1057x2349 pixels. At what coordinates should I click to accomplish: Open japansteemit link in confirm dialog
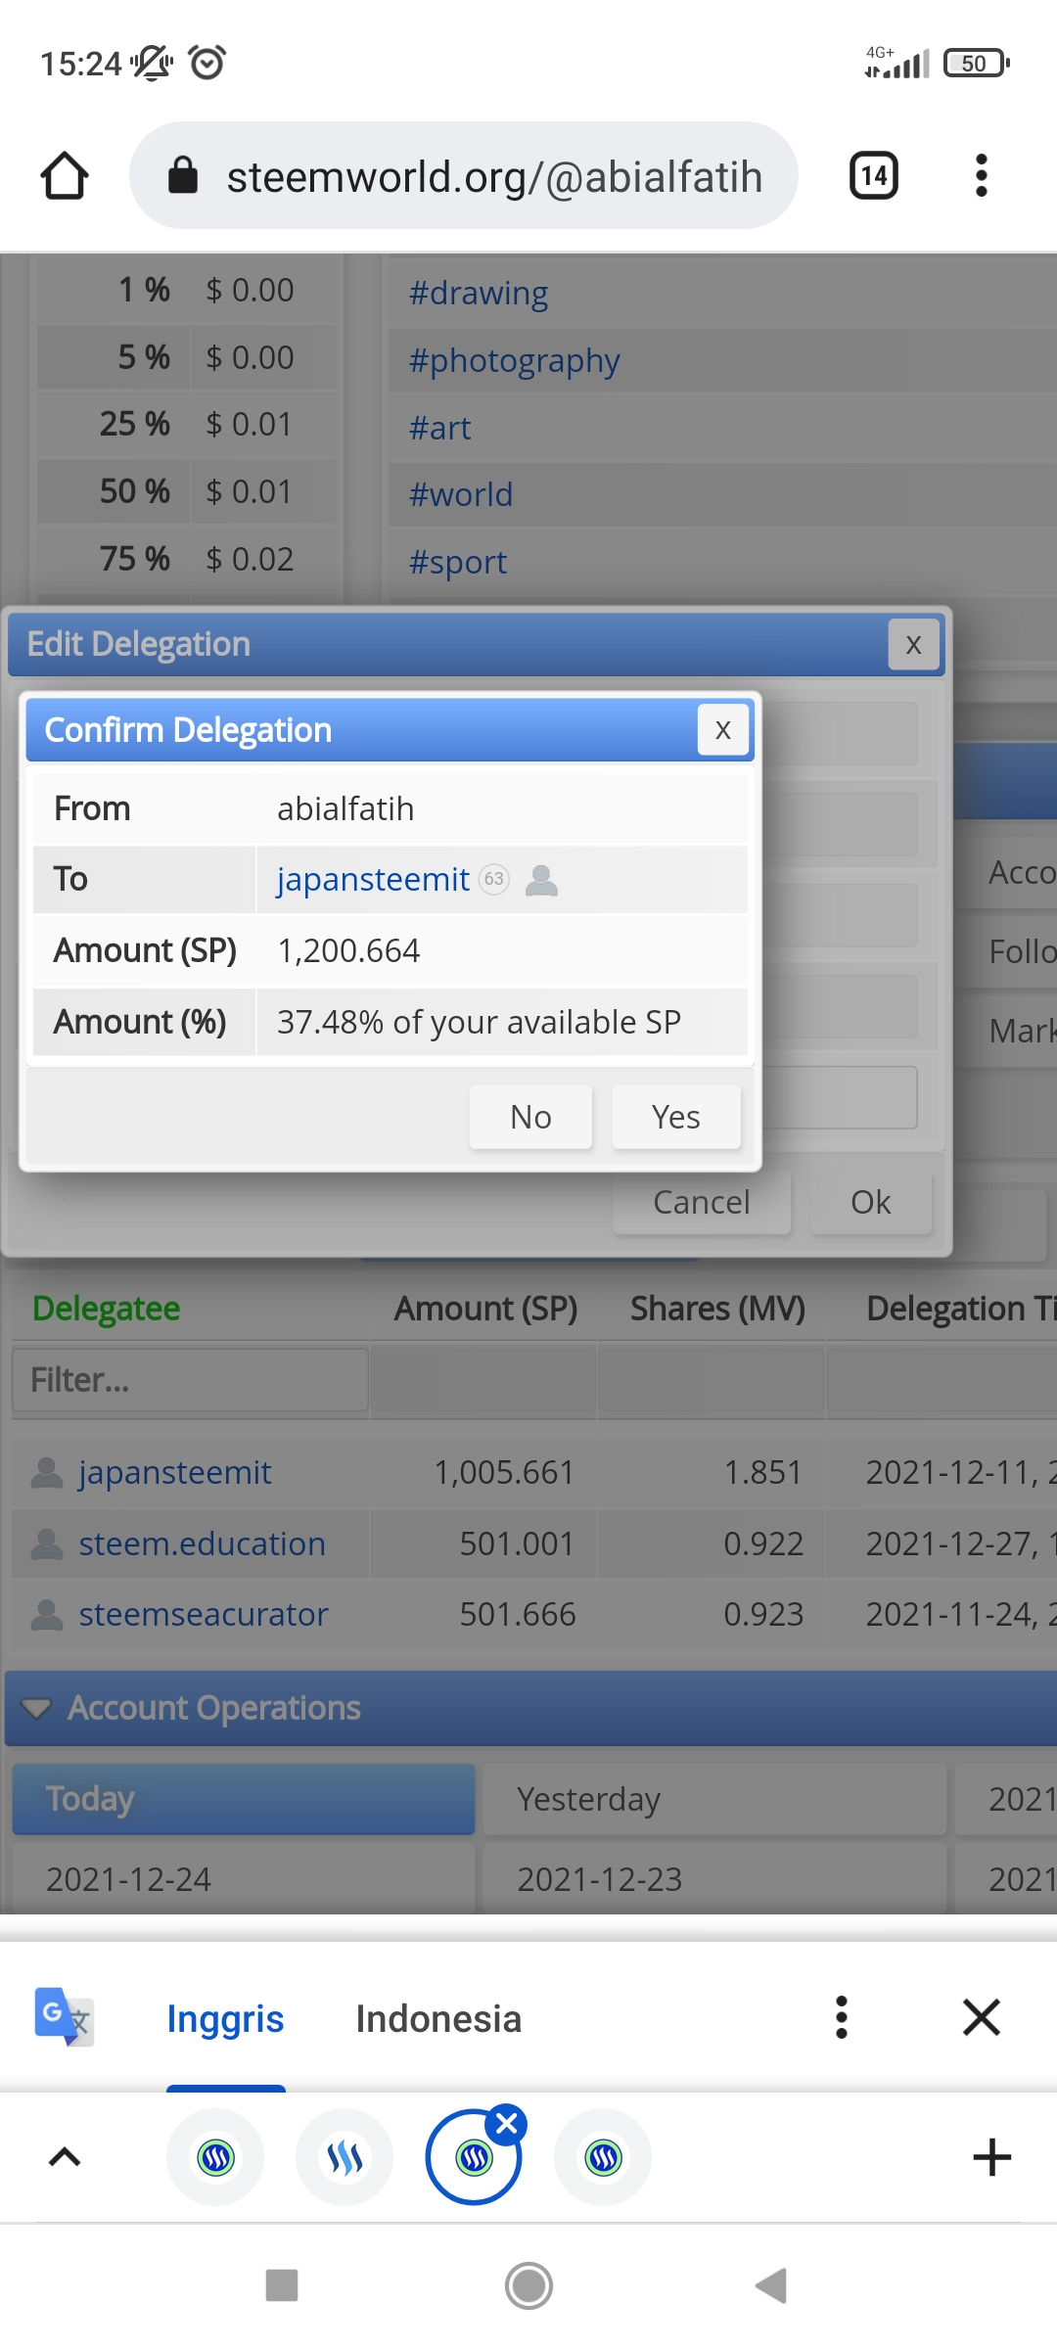(x=373, y=879)
